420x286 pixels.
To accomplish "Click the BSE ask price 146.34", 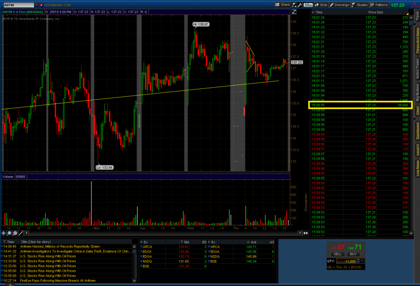I will tap(251, 261).
